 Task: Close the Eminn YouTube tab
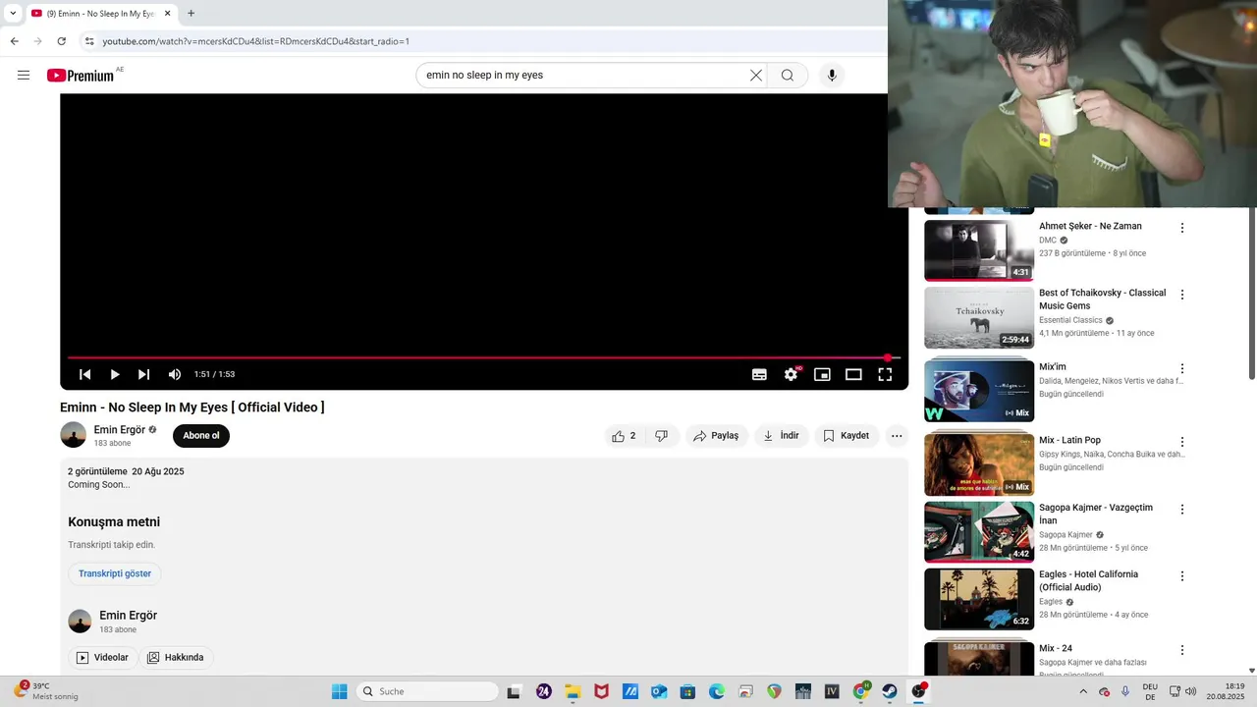coord(167,14)
